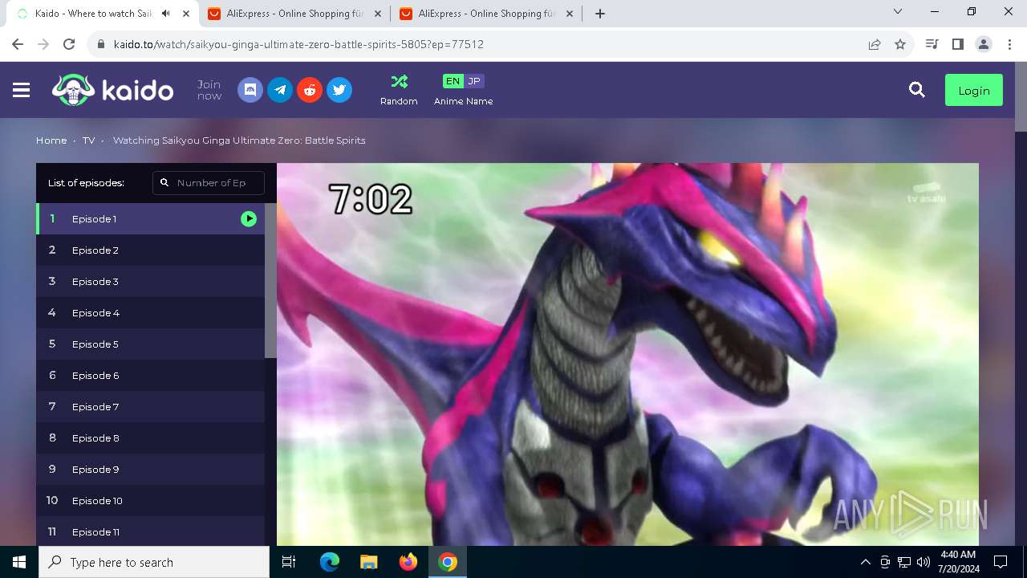Go back in browser history

[x=18, y=44]
